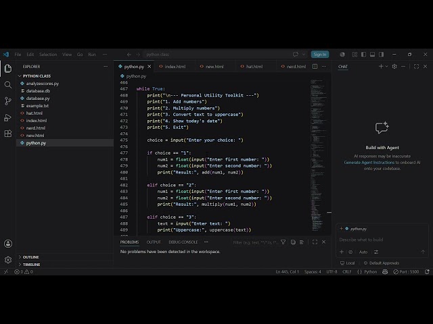The height and width of the screenshot is (324, 433).
Task: Send chat message arrow
Action: tap(423, 252)
